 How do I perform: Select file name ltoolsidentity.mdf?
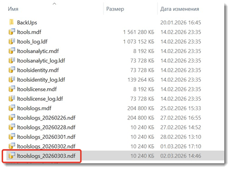pos(38,70)
